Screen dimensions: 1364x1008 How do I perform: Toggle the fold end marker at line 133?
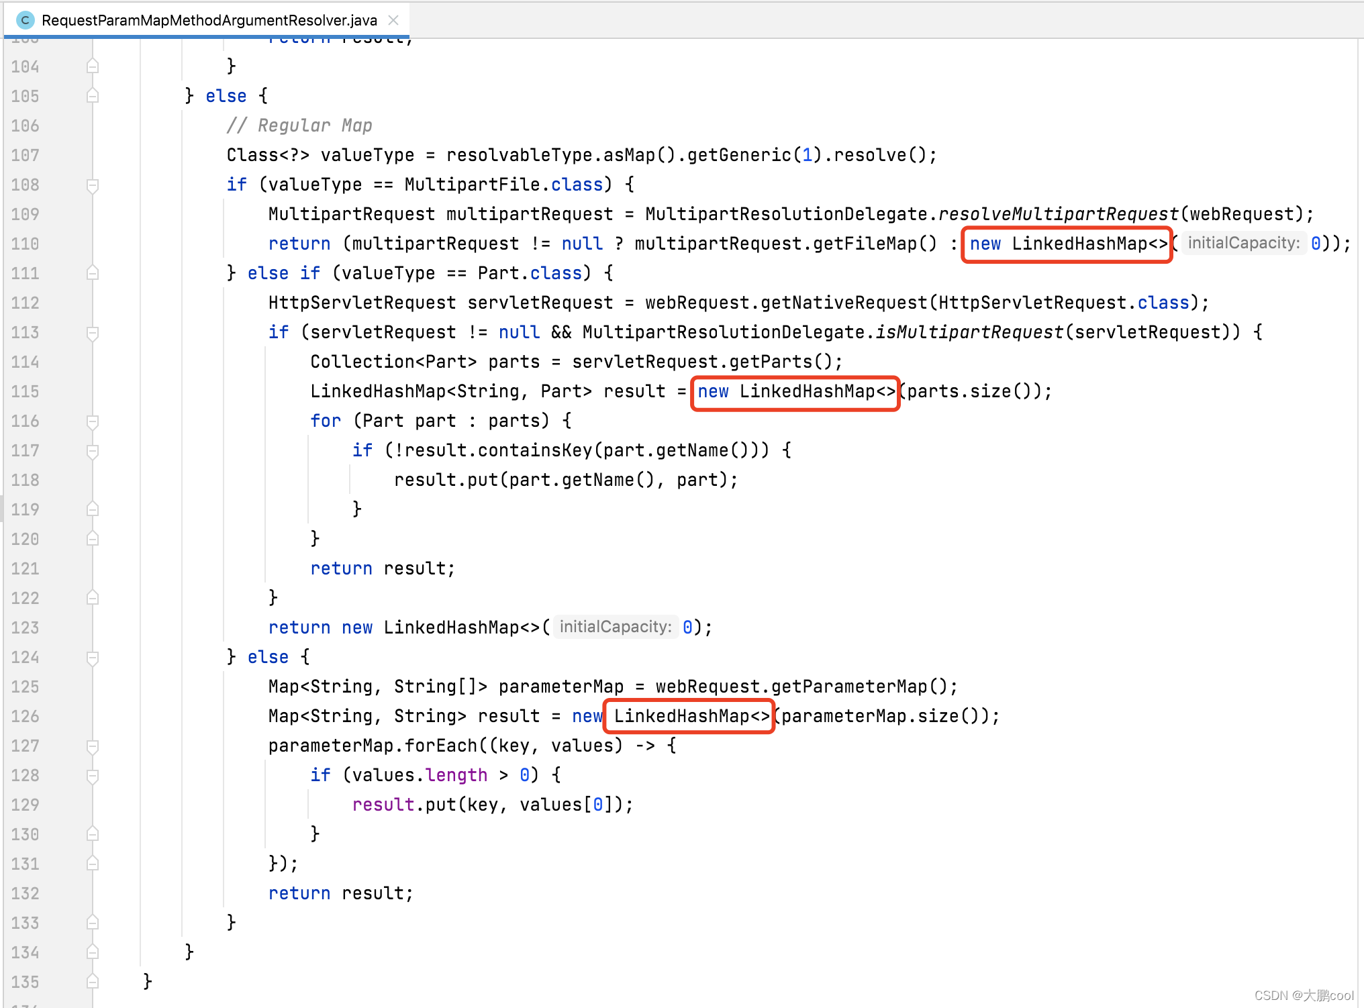pyautogui.click(x=93, y=923)
